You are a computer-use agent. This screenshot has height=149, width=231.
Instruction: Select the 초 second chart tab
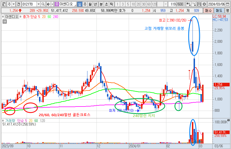[106, 4]
